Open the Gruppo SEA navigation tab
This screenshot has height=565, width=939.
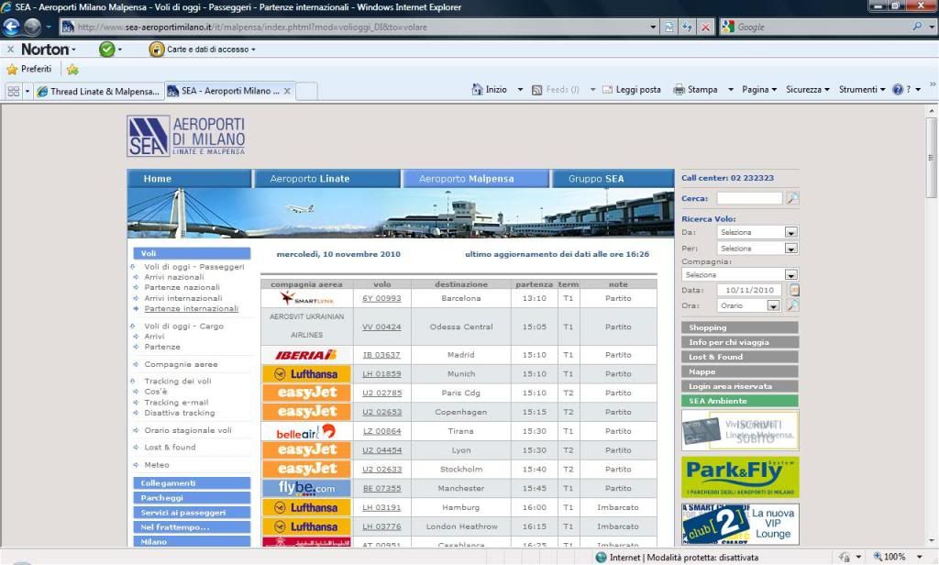point(613,179)
